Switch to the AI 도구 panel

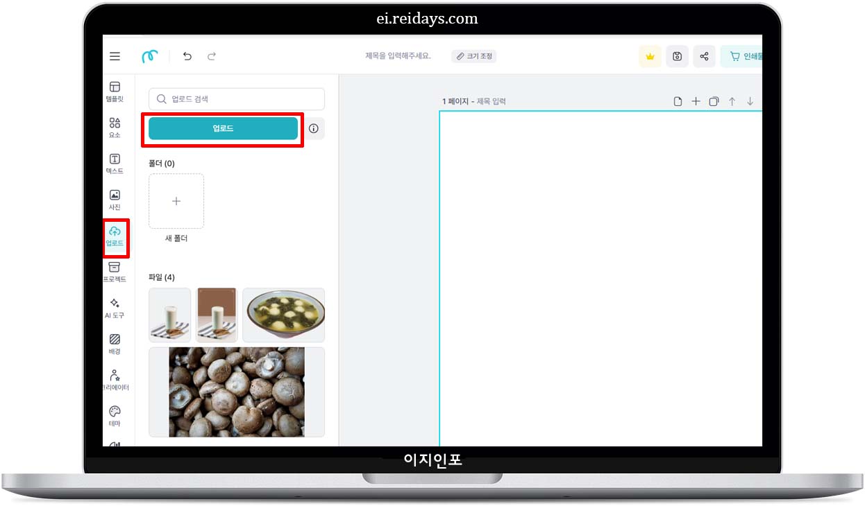(115, 308)
